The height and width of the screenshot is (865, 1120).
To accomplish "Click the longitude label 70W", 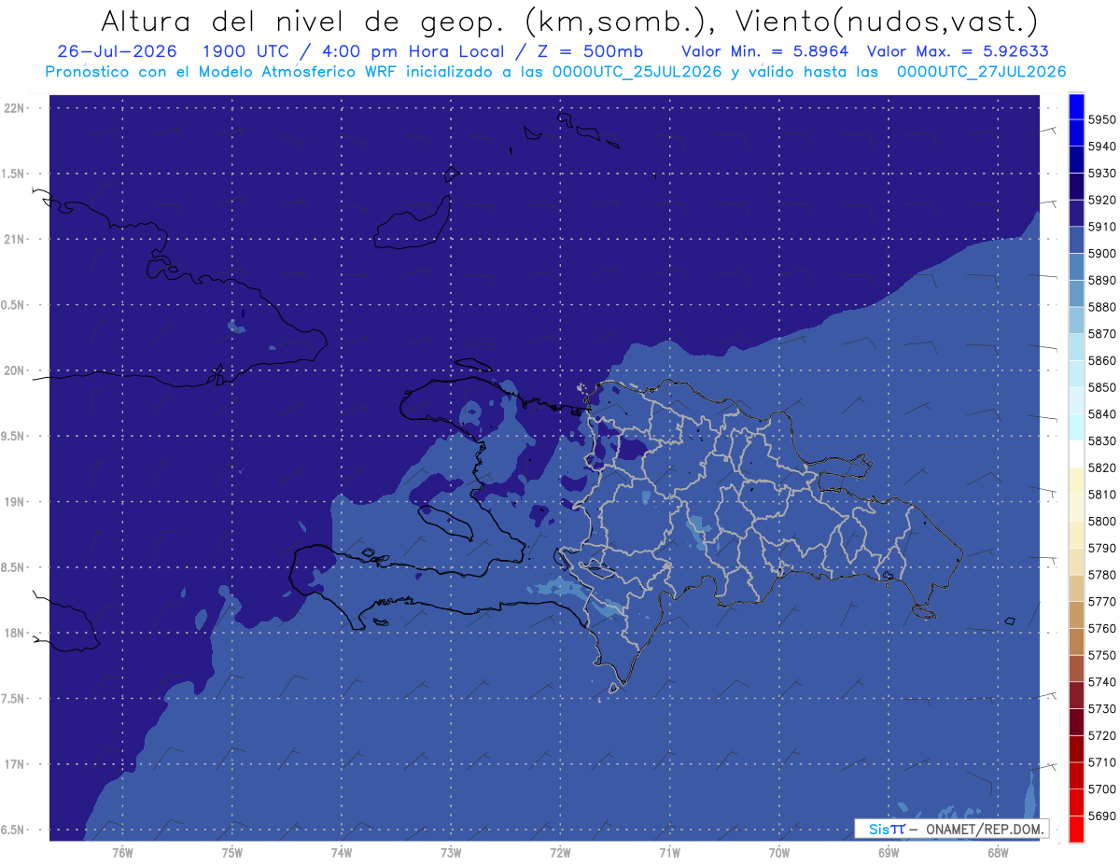I will 779,853.
